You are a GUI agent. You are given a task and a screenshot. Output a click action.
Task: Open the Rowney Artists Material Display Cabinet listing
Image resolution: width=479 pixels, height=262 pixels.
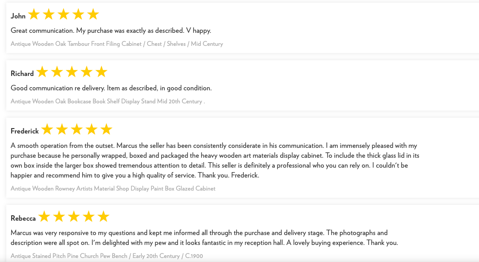click(113, 188)
